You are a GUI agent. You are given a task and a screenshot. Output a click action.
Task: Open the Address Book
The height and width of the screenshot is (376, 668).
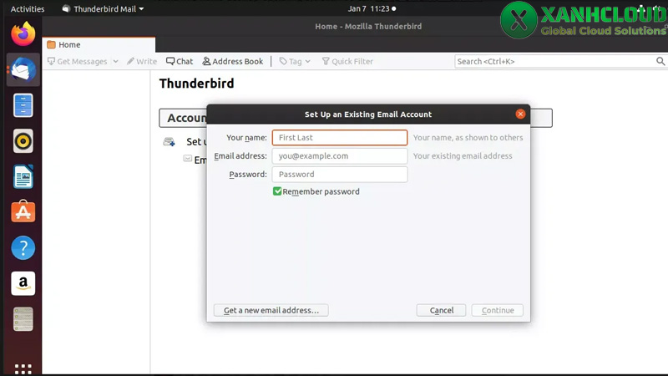(x=233, y=61)
